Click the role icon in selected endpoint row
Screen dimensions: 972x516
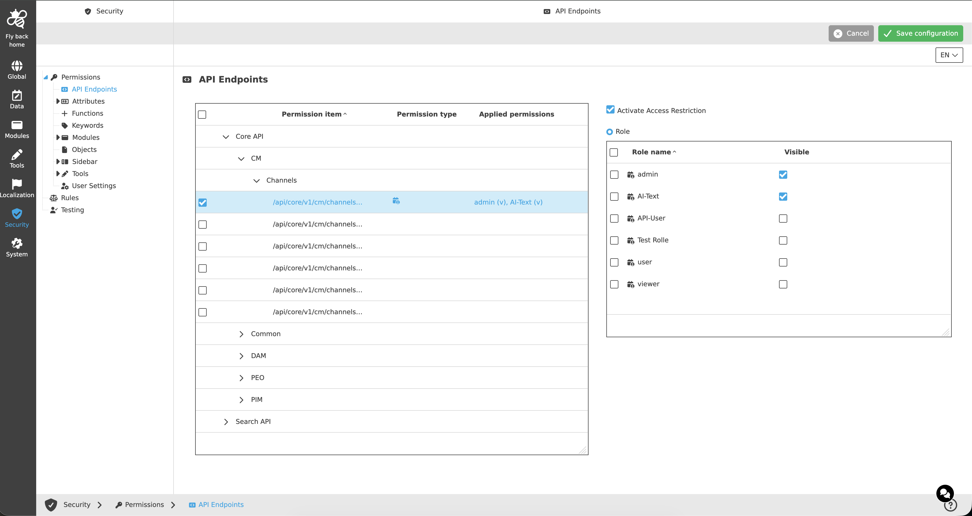396,201
